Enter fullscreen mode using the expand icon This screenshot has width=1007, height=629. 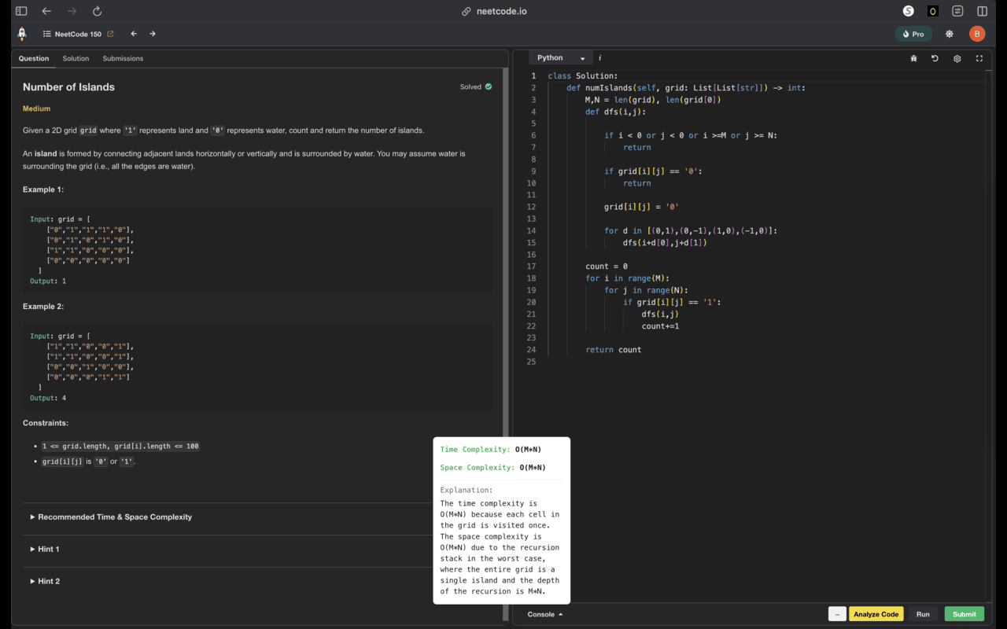click(x=979, y=58)
